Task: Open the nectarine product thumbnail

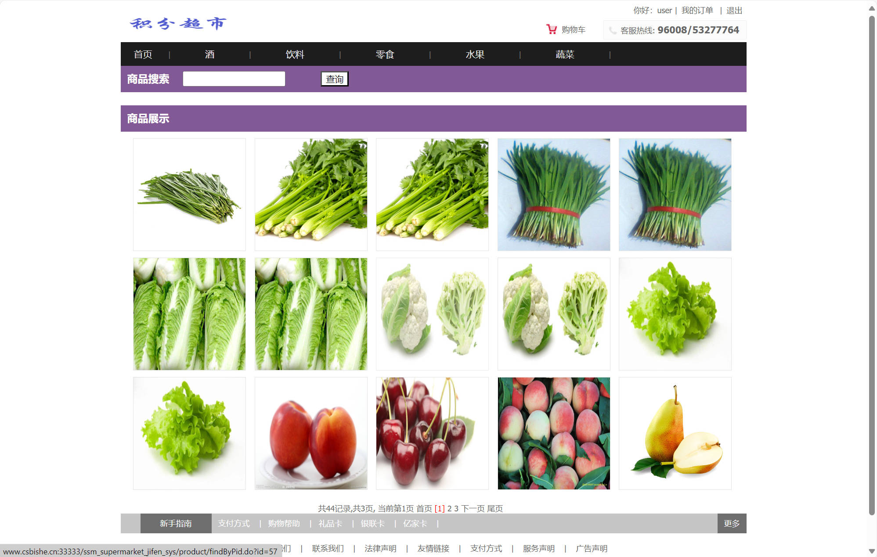Action: click(x=310, y=433)
